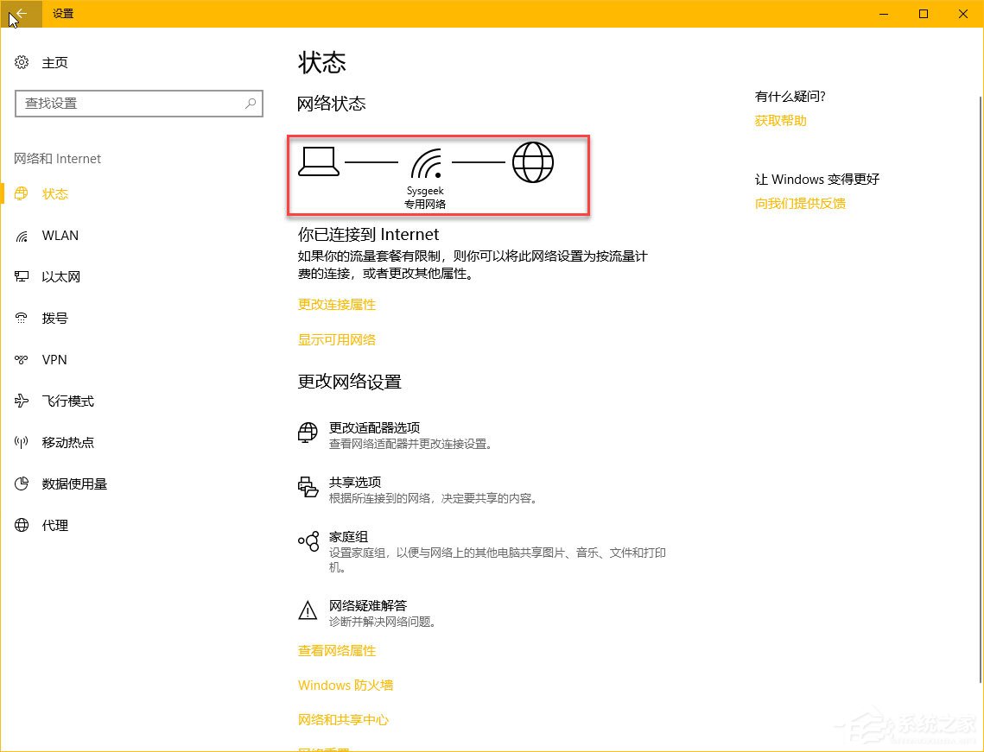Open WLAN settings from the sidebar
The image size is (984, 752).
(x=60, y=235)
